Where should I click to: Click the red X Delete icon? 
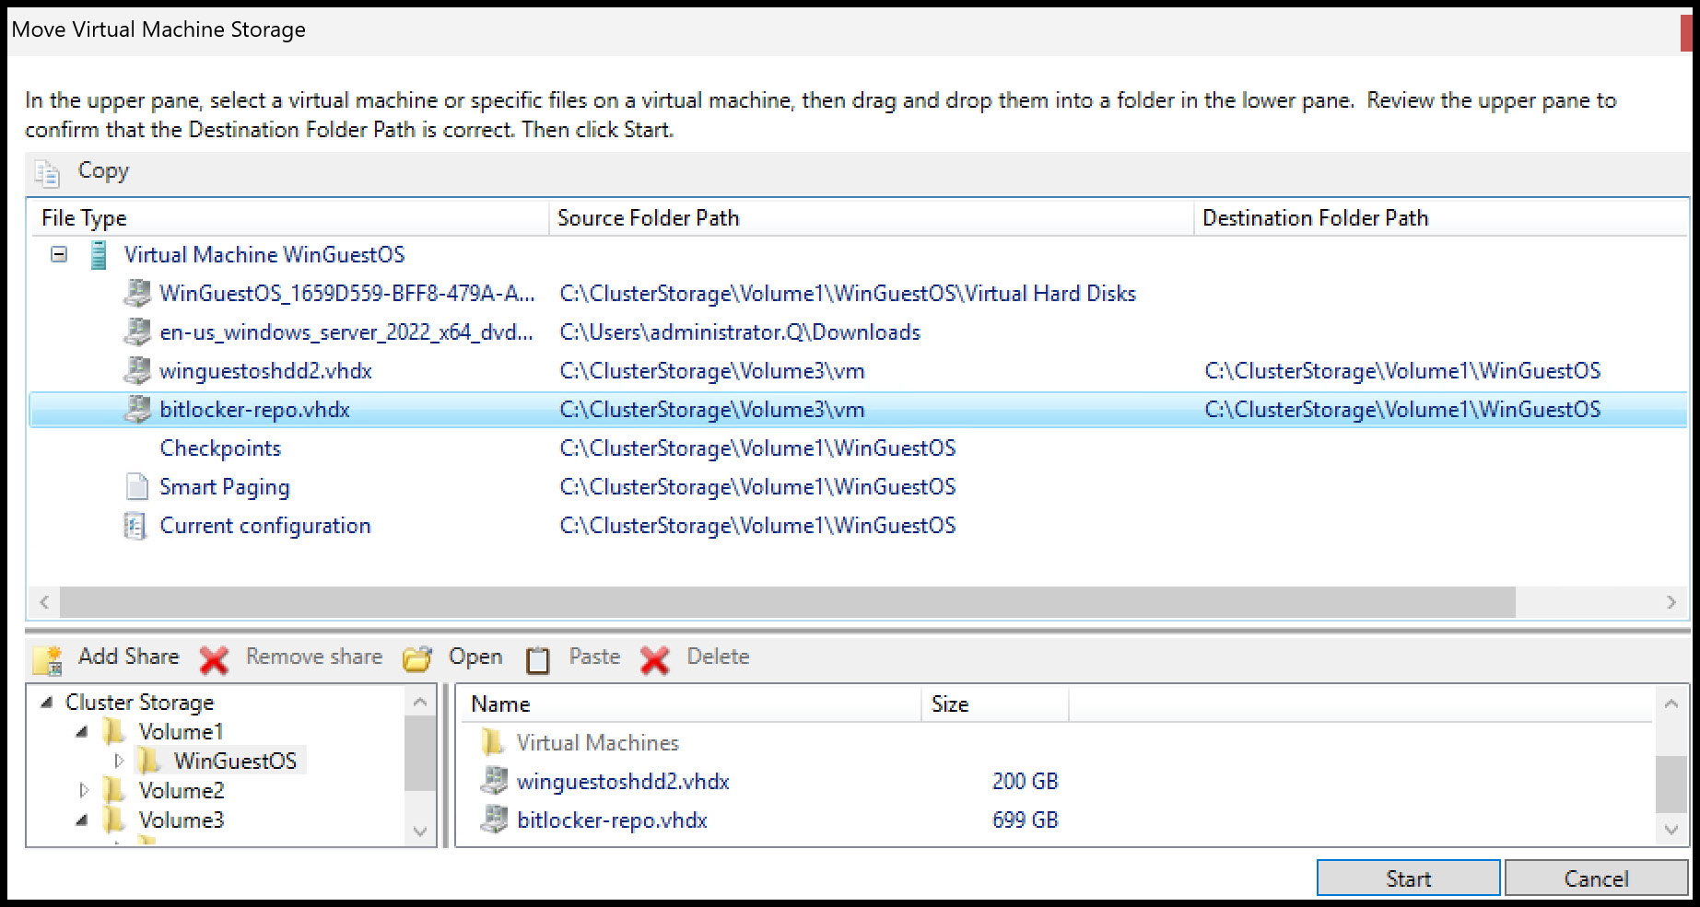click(655, 659)
